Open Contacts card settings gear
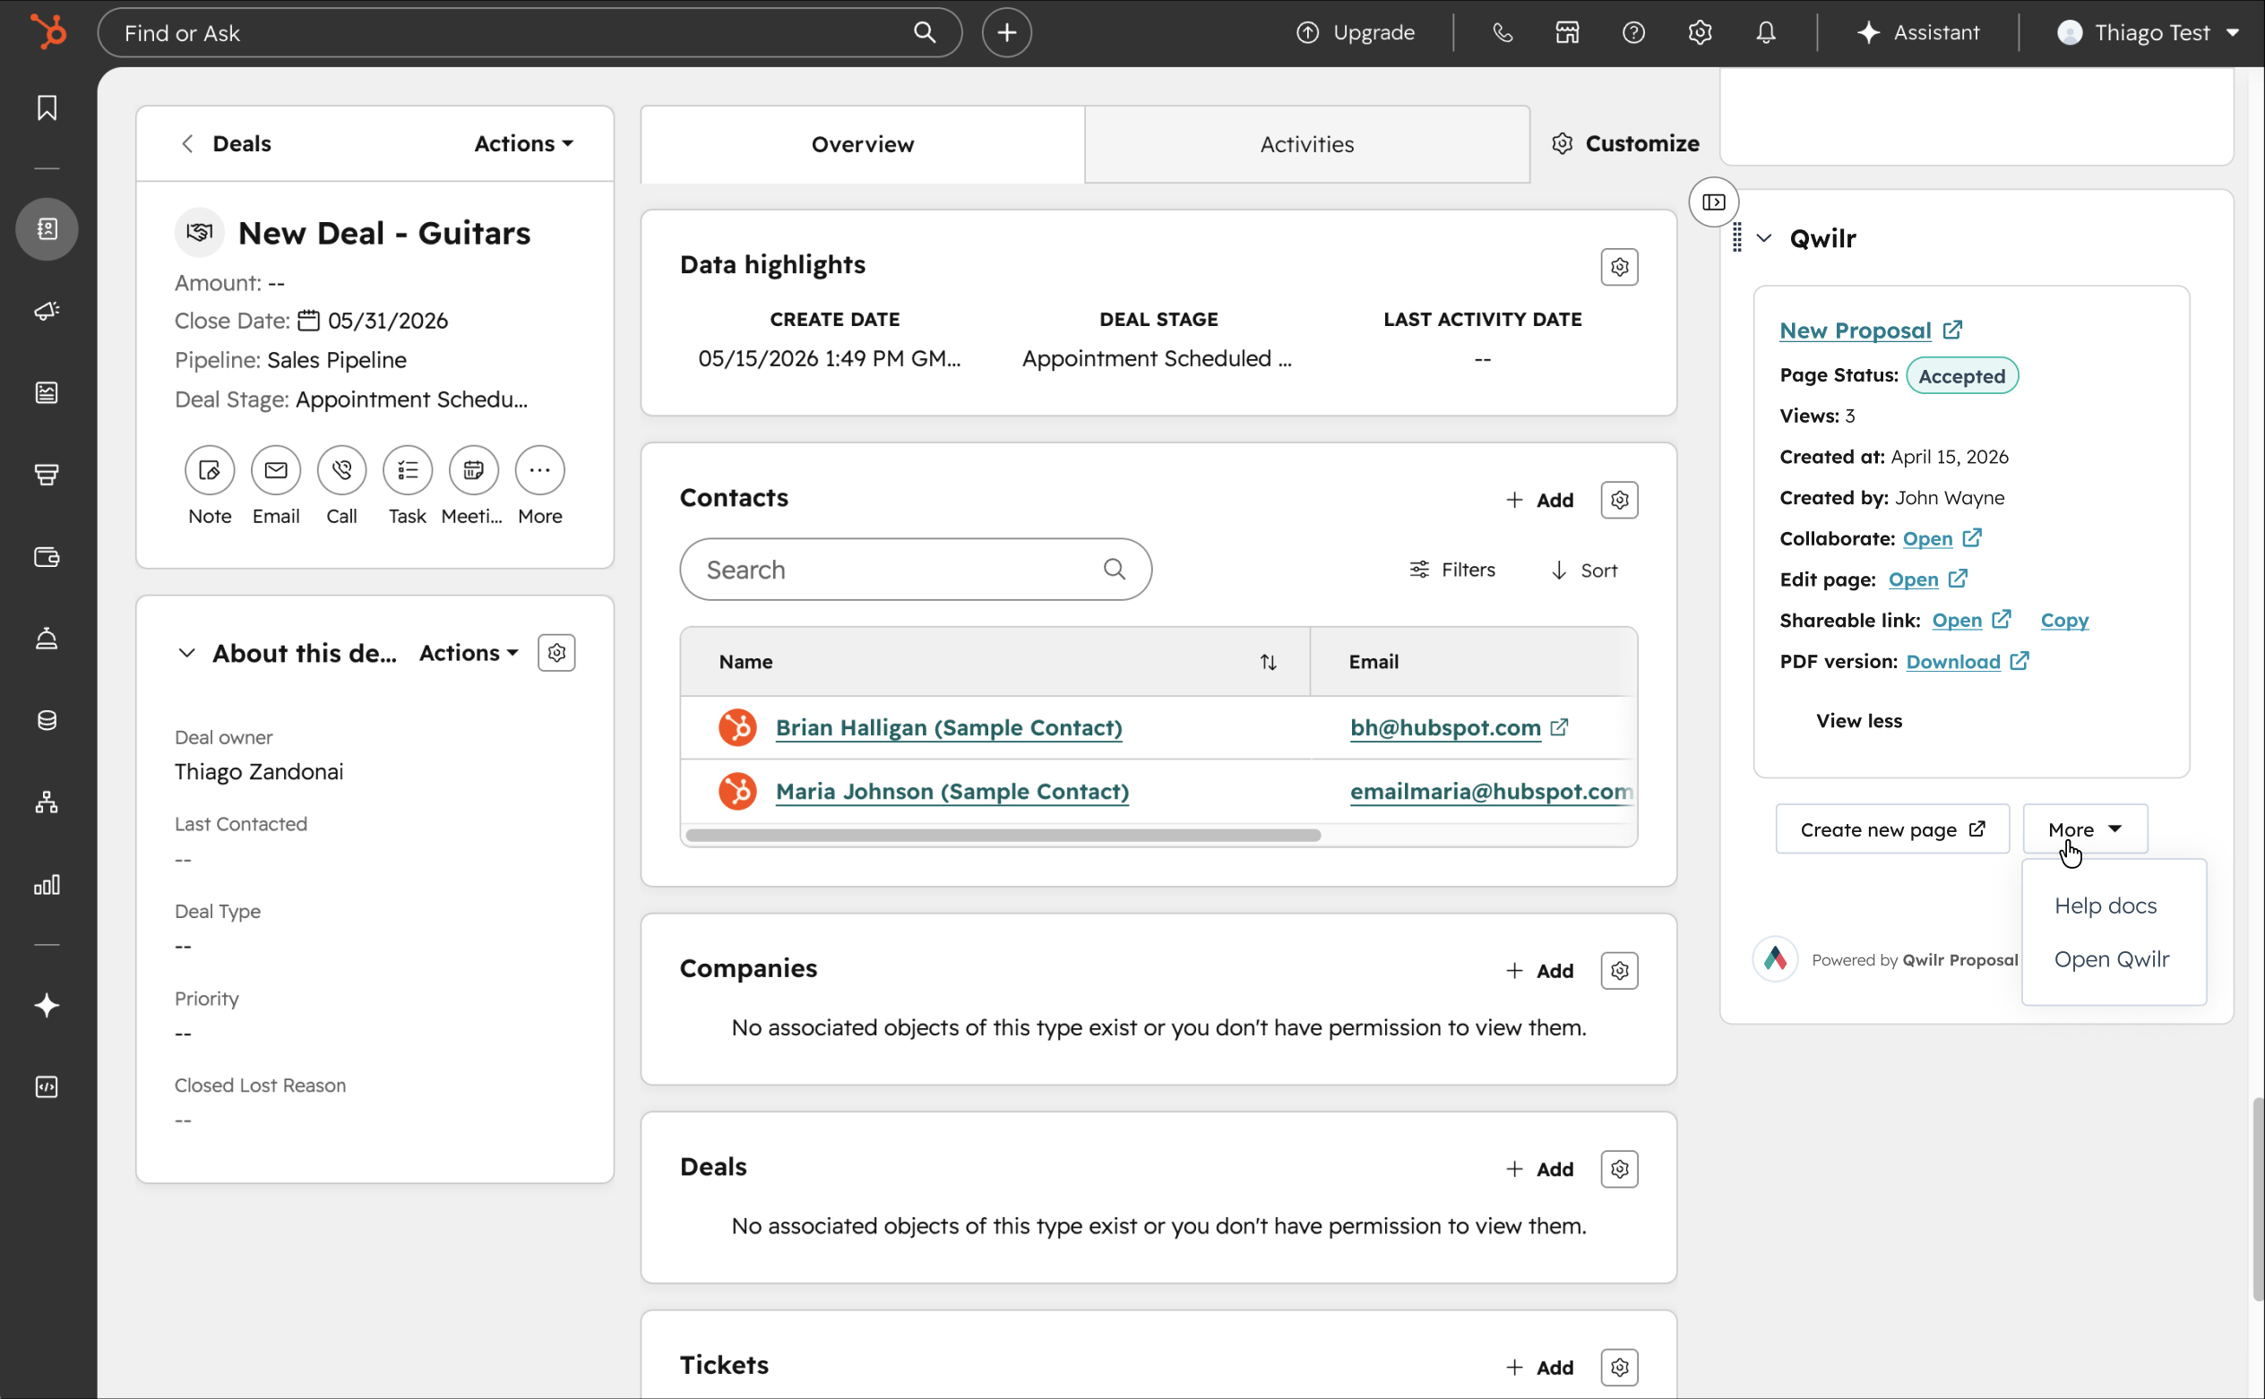Image resolution: width=2265 pixels, height=1399 pixels. pyautogui.click(x=1619, y=500)
